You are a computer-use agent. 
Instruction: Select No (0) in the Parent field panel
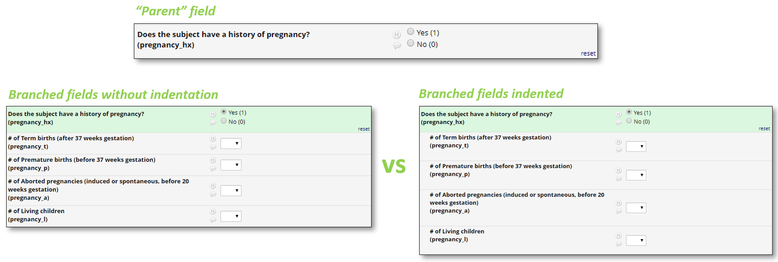pyautogui.click(x=411, y=43)
